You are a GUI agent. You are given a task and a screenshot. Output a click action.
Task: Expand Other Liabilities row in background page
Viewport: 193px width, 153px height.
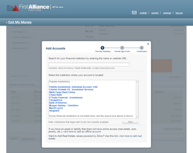coord(22,37)
